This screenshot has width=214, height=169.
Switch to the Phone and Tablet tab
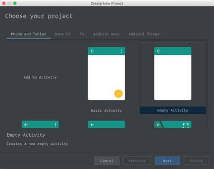(x=28, y=34)
